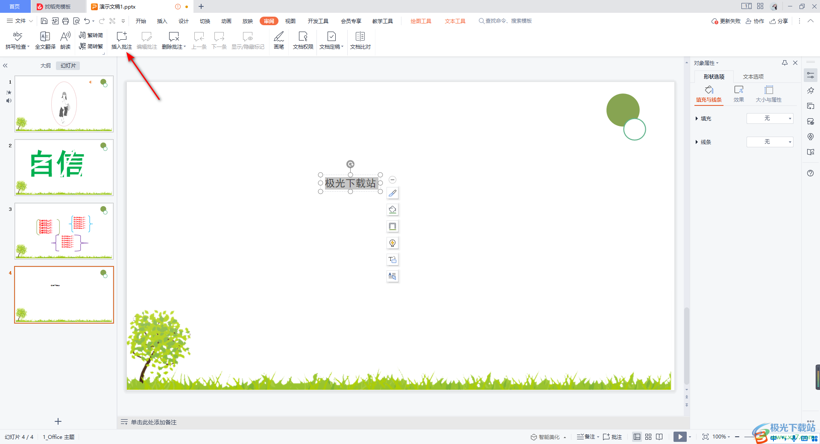
Task: Click the floating lightbulb idea icon
Action: pyautogui.click(x=392, y=243)
